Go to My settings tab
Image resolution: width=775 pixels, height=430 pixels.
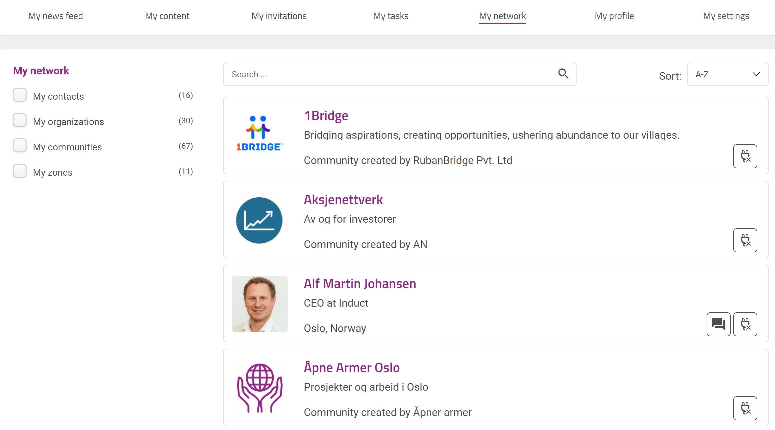pos(726,16)
